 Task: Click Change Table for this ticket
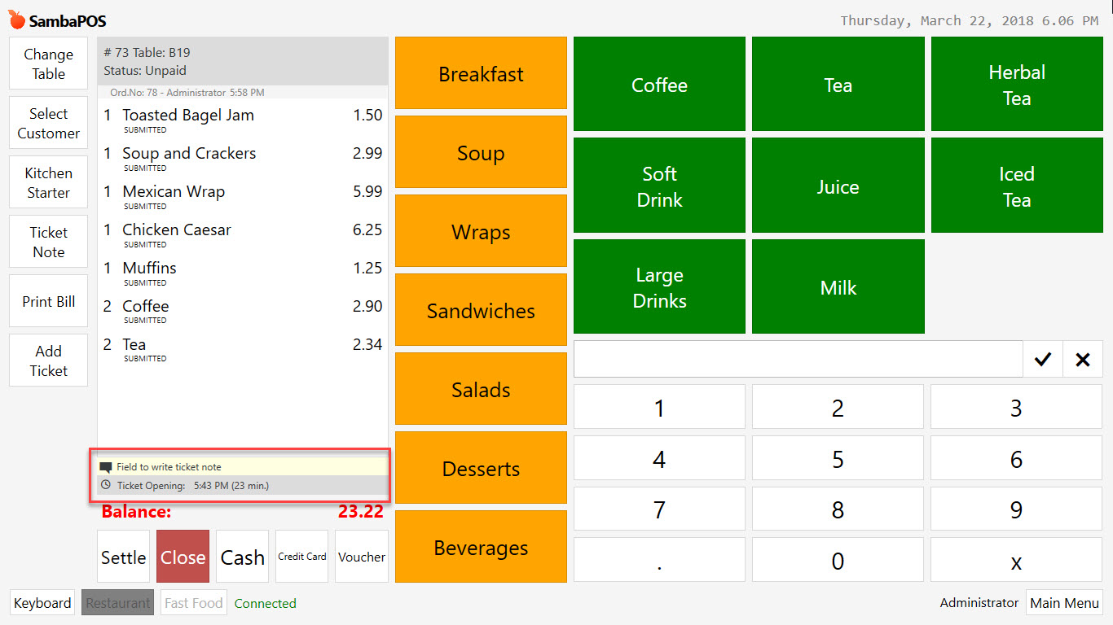(x=47, y=63)
